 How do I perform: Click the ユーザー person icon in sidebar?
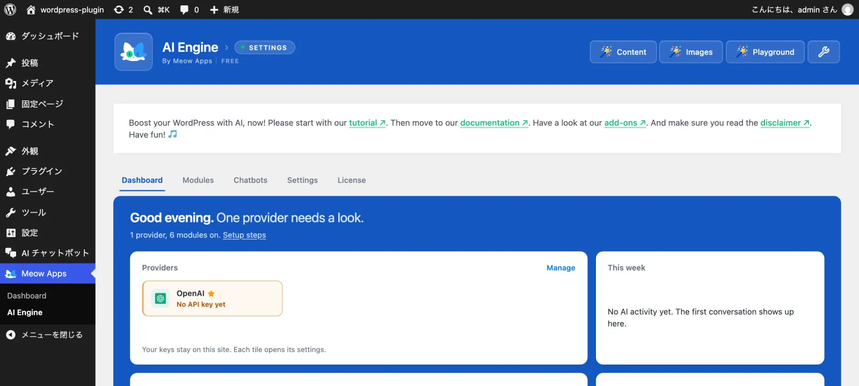pos(10,191)
